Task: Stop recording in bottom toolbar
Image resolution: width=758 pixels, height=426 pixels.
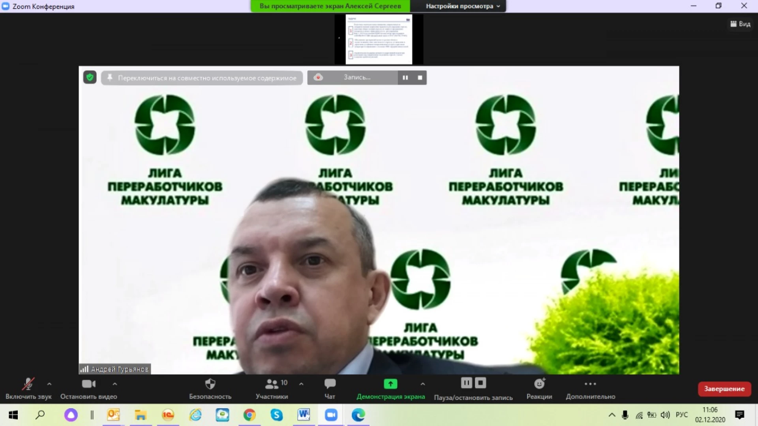Action: click(x=480, y=383)
